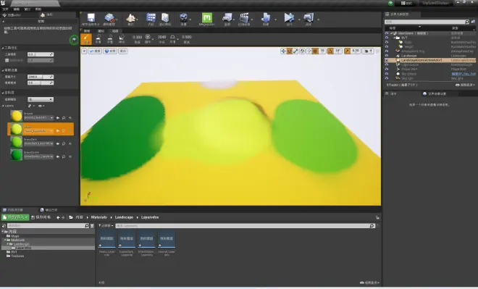Open the File menu
Screen dimensions: 478x289
point(6,9)
